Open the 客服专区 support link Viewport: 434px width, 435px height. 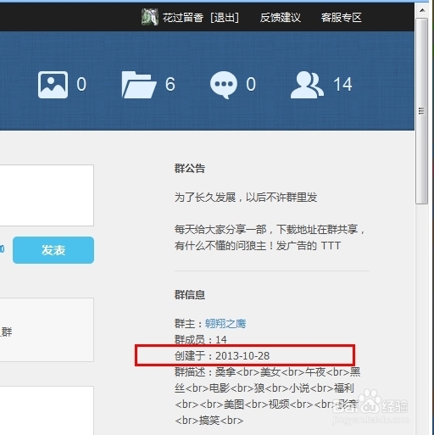[x=342, y=18]
